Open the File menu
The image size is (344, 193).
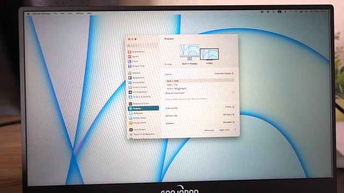[55, 13]
